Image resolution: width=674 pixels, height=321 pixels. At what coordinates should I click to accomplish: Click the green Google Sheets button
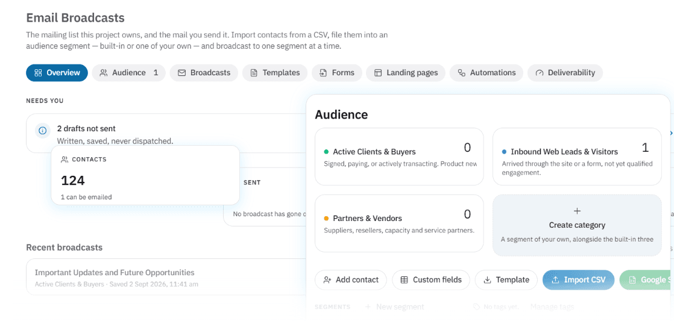click(644, 280)
